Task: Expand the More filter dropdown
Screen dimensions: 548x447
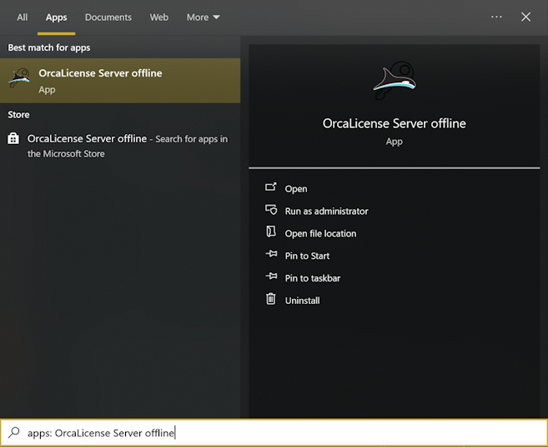Action: tap(203, 17)
